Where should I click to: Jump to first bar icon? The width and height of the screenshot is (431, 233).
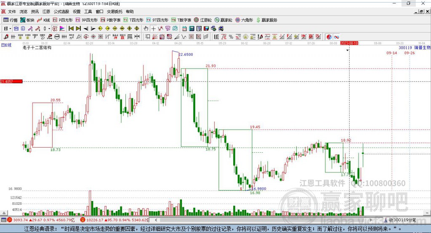click(x=71, y=29)
